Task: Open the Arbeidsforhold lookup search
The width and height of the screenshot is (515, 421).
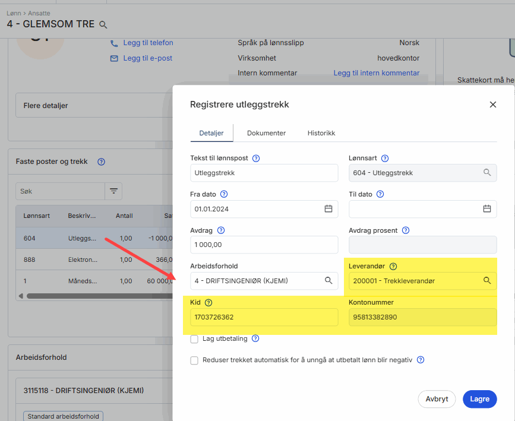Action: pyautogui.click(x=328, y=280)
